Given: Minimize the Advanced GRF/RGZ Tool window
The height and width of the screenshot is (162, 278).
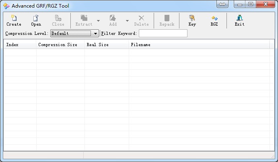Looking at the screenshot, I should point(240,4).
